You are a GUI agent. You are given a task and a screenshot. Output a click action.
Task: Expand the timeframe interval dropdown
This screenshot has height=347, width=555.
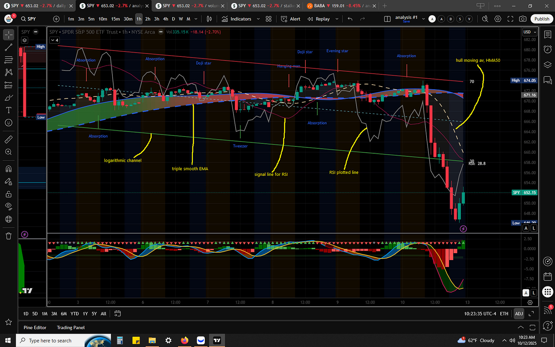pyautogui.click(x=196, y=19)
